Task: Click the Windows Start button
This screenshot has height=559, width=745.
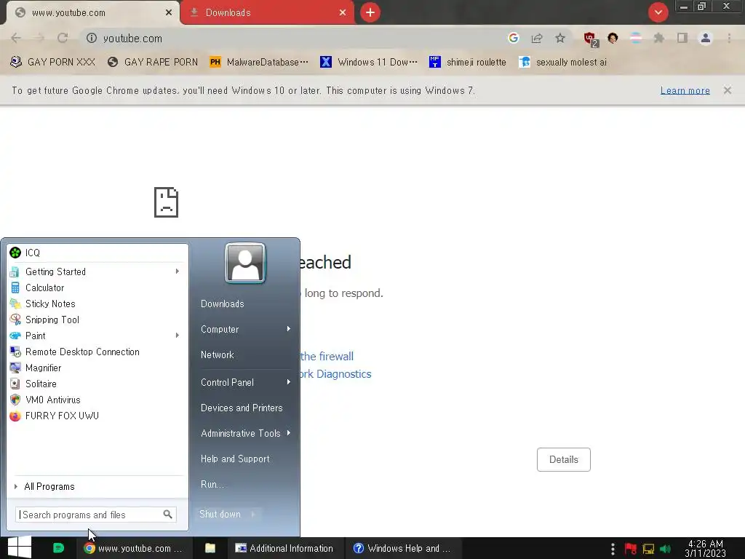Action: tap(20, 547)
